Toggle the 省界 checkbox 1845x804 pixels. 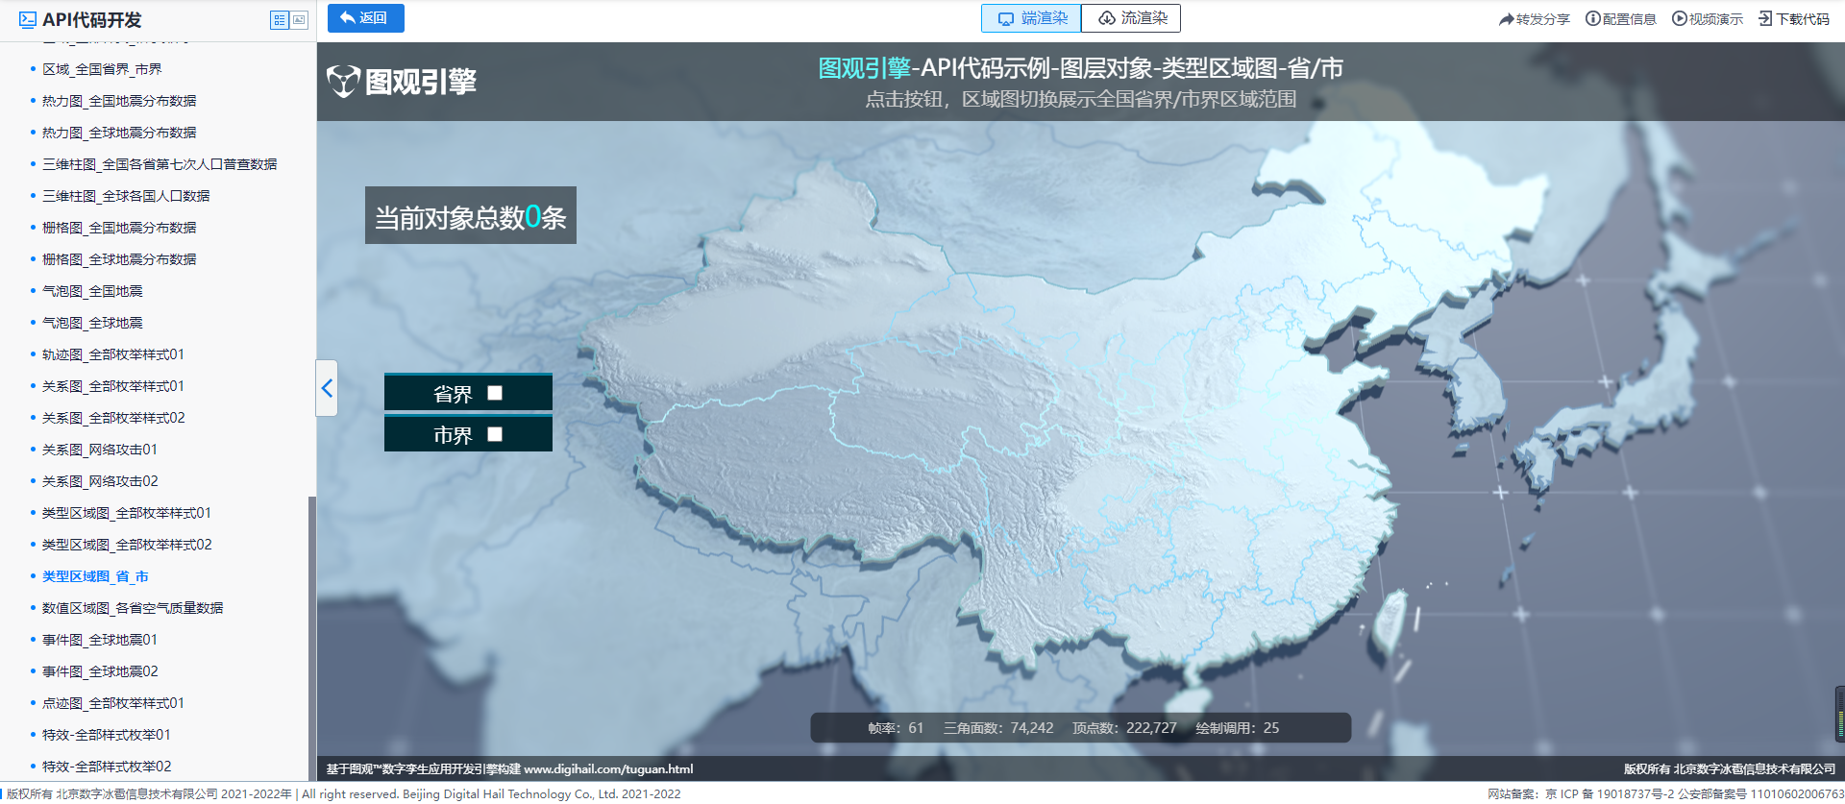click(x=495, y=393)
